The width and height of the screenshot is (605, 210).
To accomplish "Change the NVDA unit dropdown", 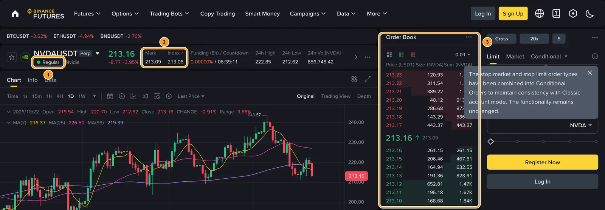I will tap(581, 125).
